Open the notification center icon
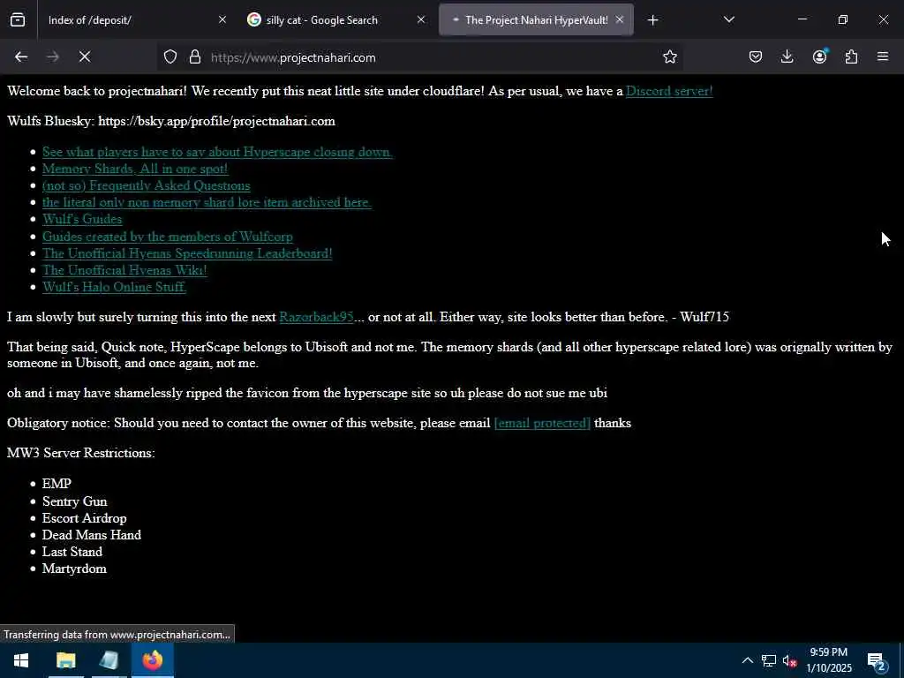 point(876,661)
